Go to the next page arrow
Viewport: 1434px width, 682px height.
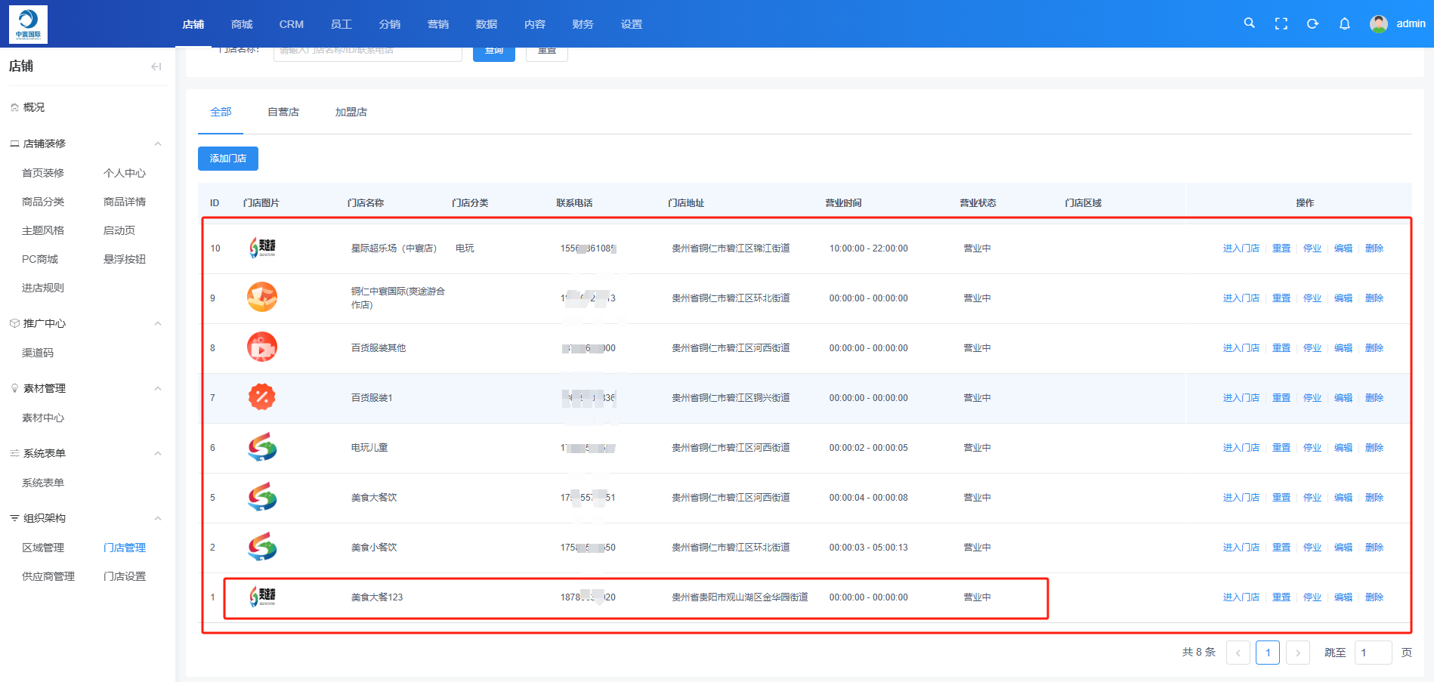[x=1298, y=653]
